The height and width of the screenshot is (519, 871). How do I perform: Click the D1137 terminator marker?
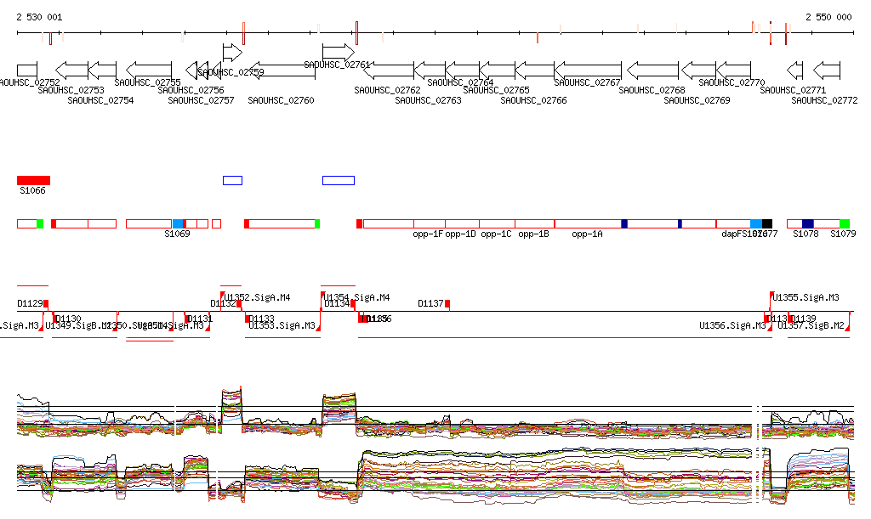(447, 303)
